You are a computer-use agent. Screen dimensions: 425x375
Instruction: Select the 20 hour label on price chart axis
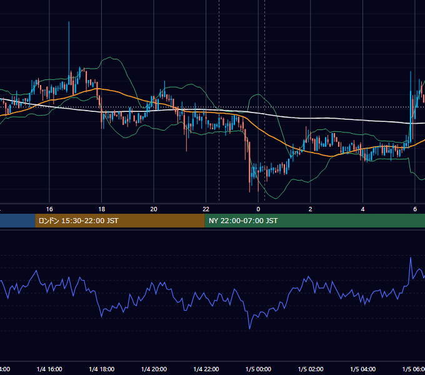pyautogui.click(x=154, y=209)
